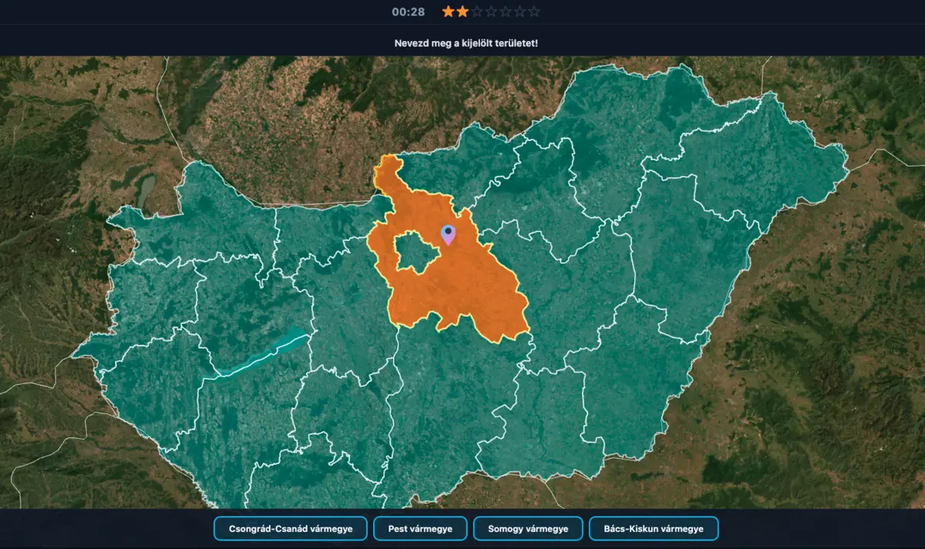Choose the Somogy vármegye answer

point(528,529)
